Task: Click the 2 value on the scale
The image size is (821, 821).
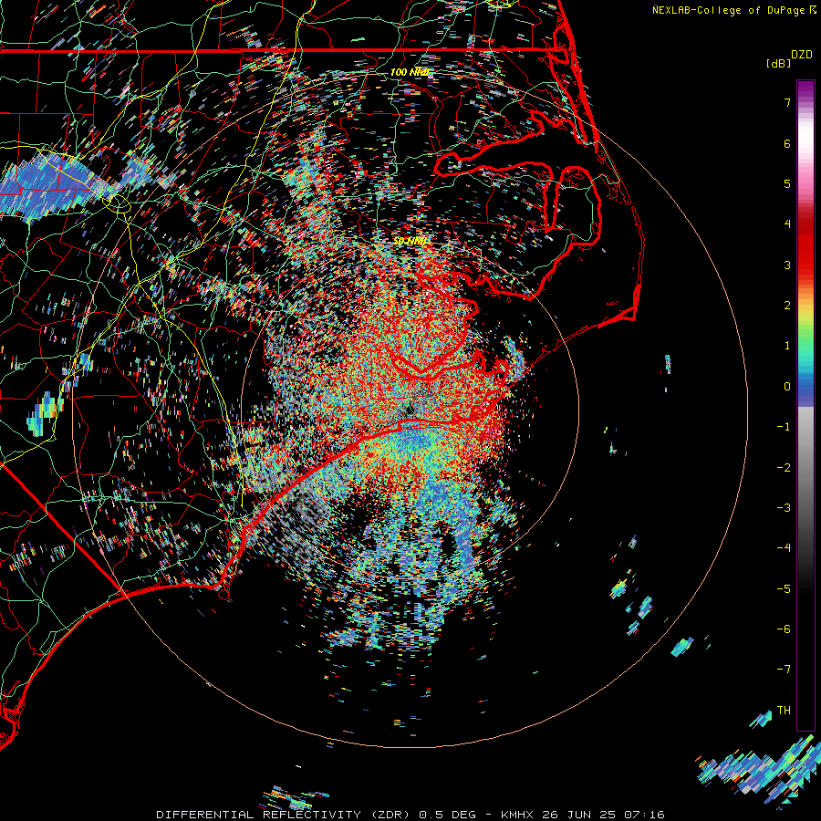Action: [787, 306]
